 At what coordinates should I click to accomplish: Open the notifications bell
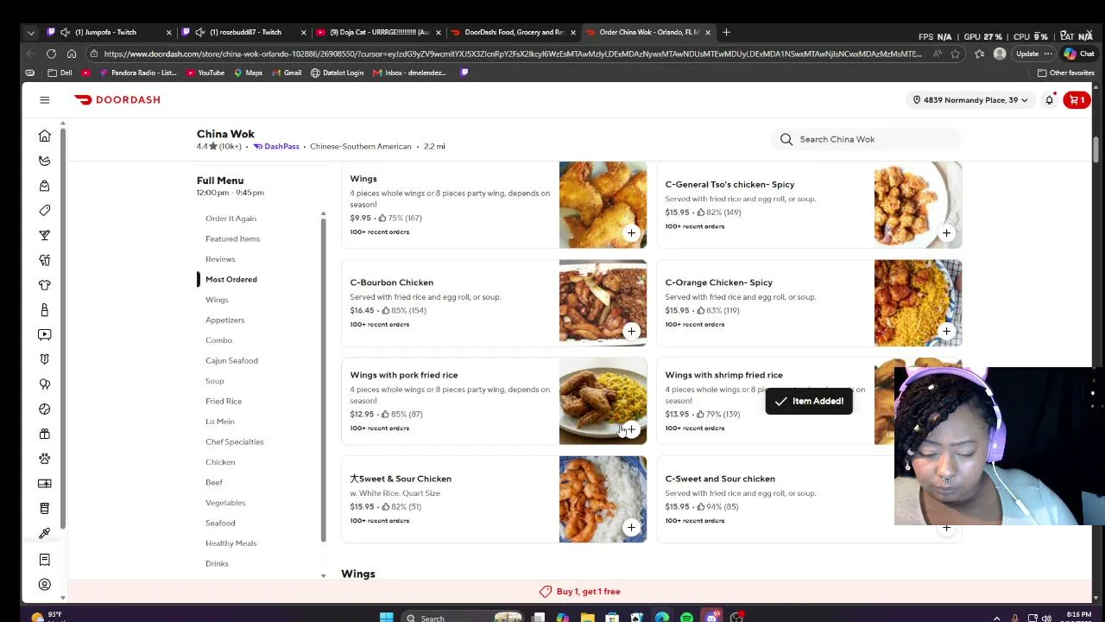[1050, 100]
